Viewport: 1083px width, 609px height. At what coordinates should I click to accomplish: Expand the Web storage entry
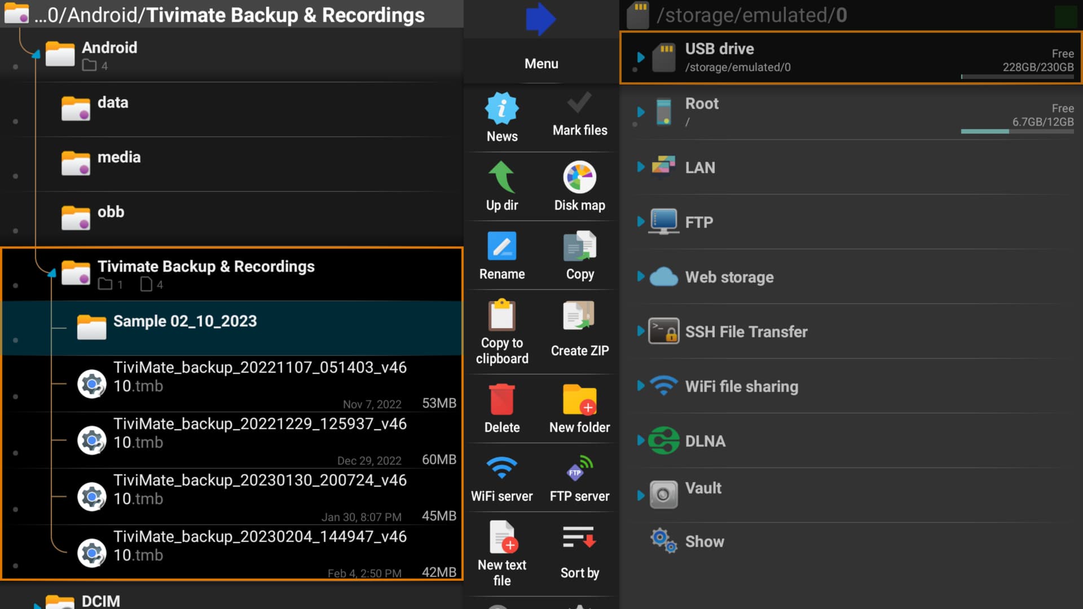click(x=641, y=276)
